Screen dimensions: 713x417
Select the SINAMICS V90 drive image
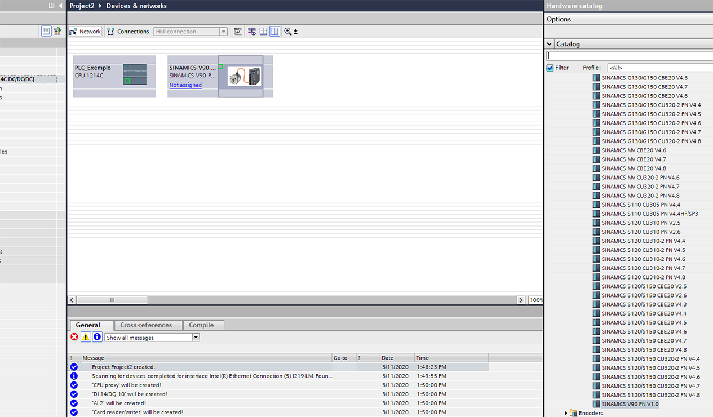coord(244,77)
